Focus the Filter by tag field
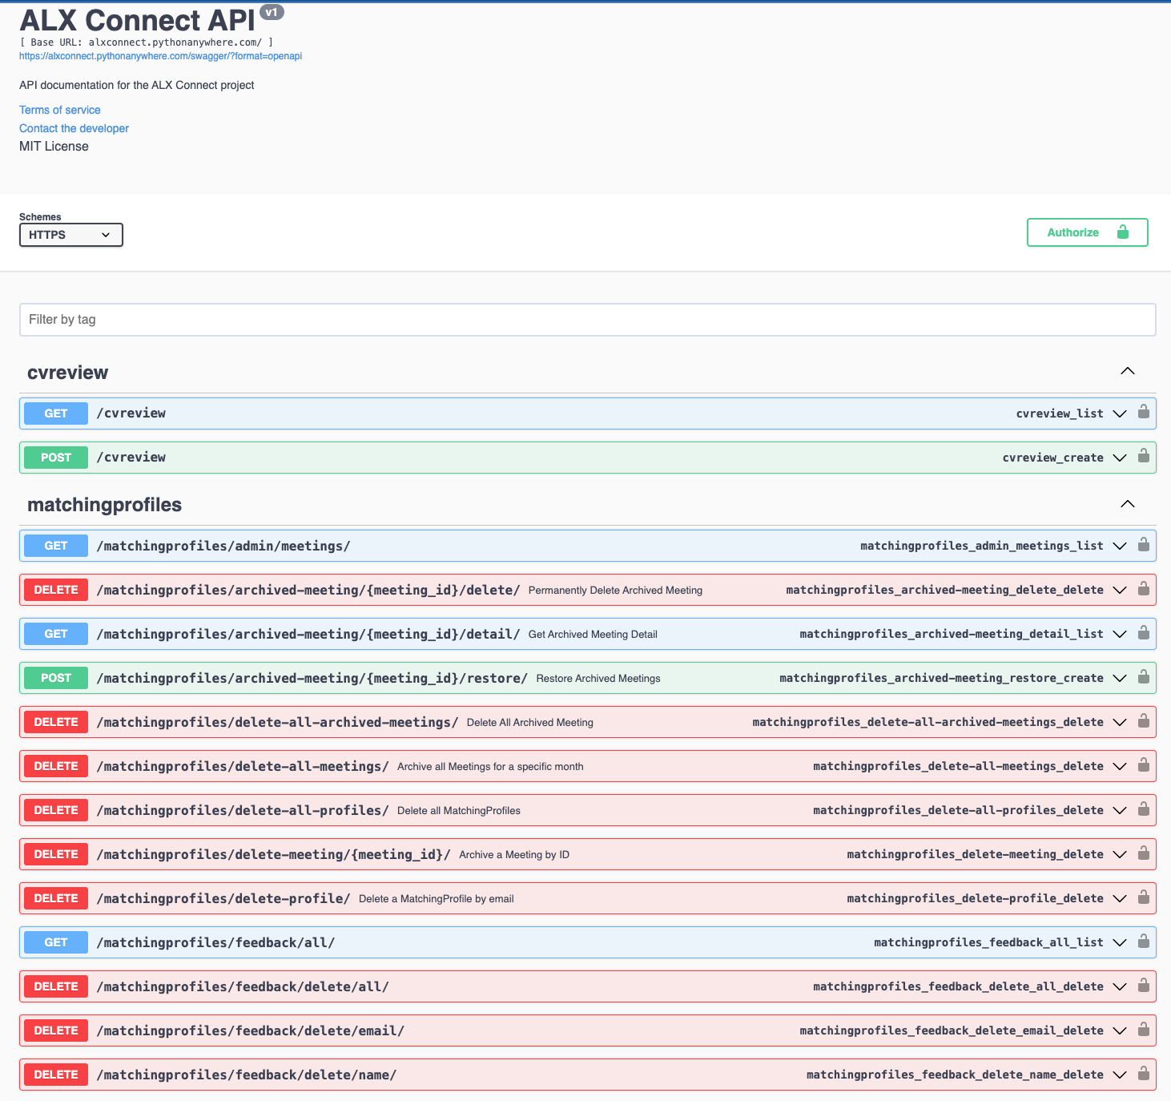This screenshot has height=1101, width=1171. pyautogui.click(x=587, y=320)
